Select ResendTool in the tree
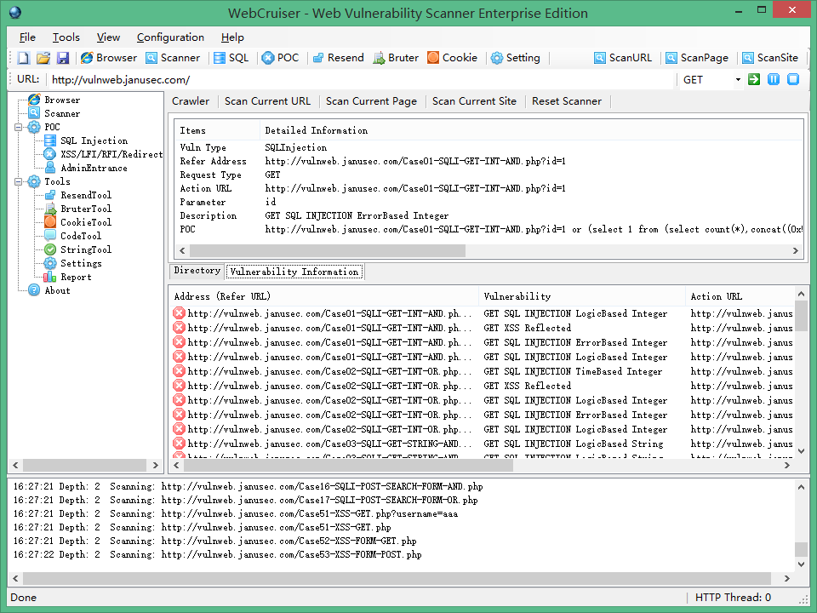Image resolution: width=817 pixels, height=613 pixels. pos(86,195)
